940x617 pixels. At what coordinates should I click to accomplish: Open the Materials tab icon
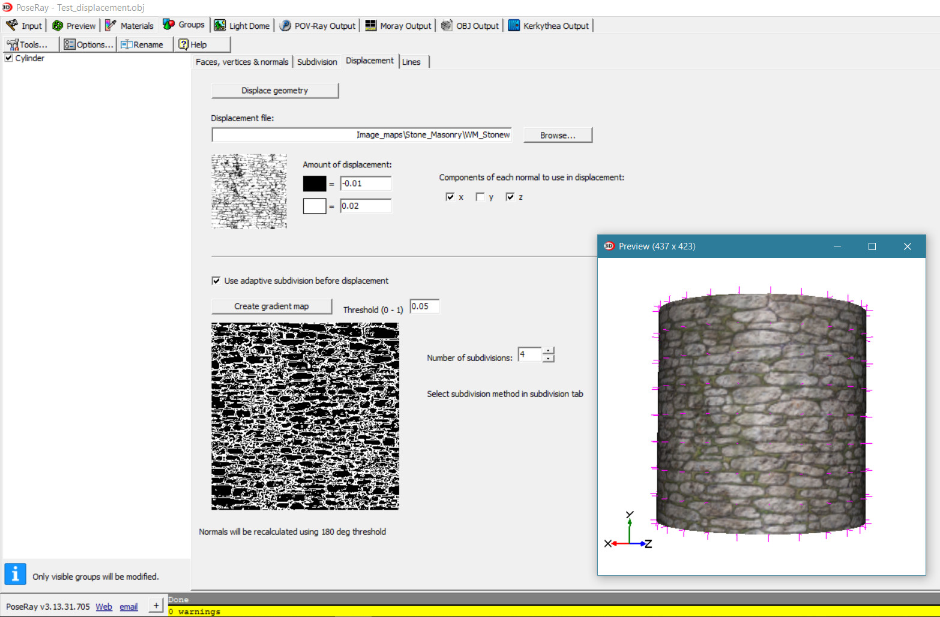111,25
